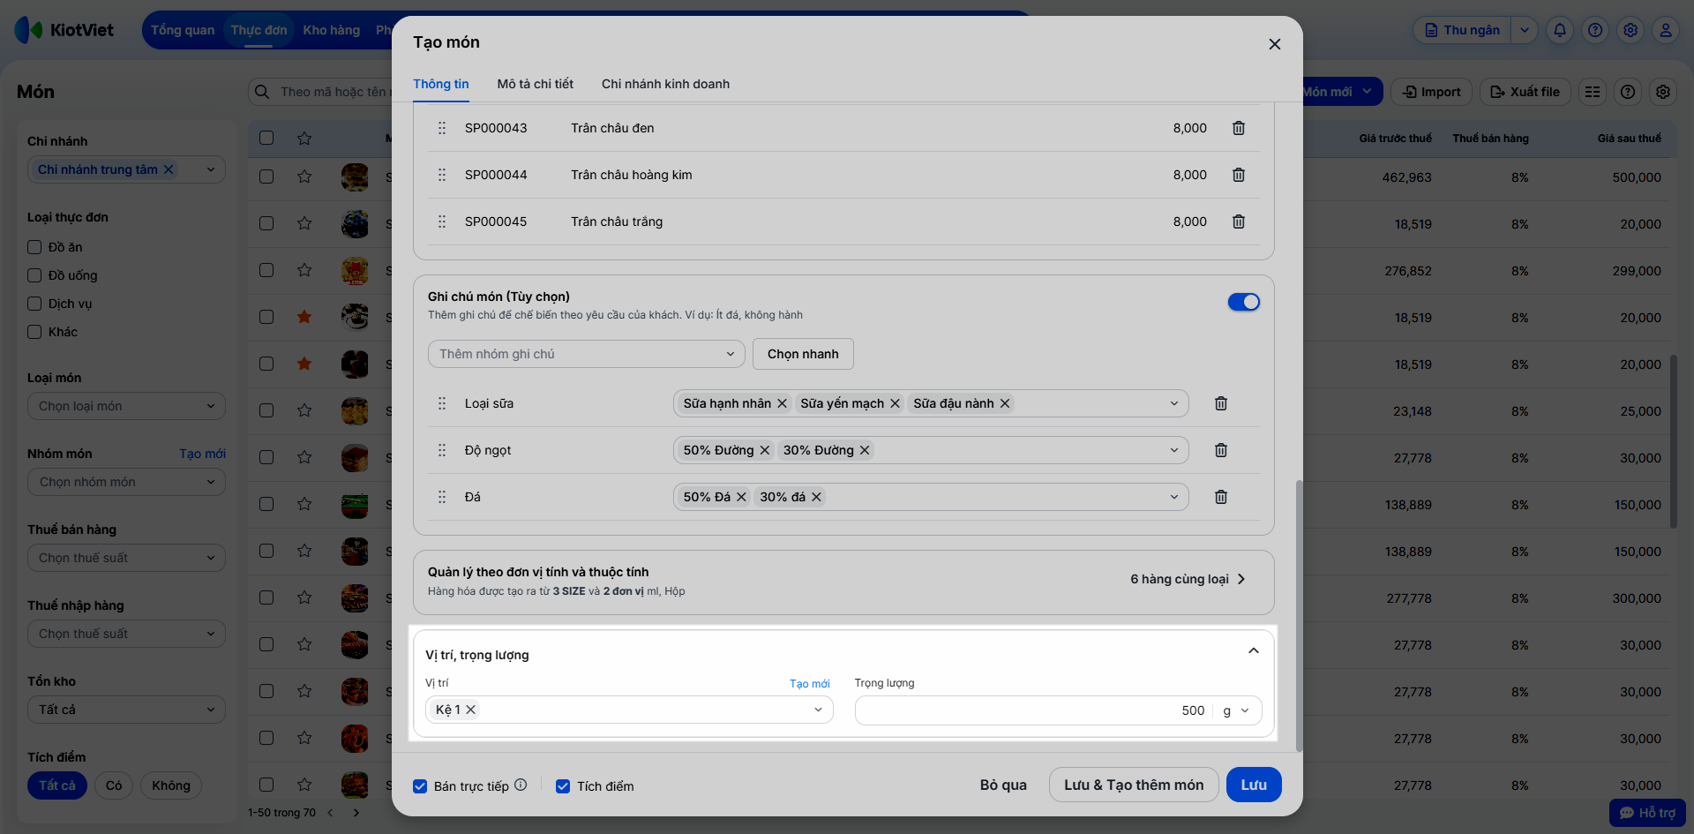Screen dimensions: 1694x834
Task: Open the Hỗ trợ support chat
Action: point(1647,813)
